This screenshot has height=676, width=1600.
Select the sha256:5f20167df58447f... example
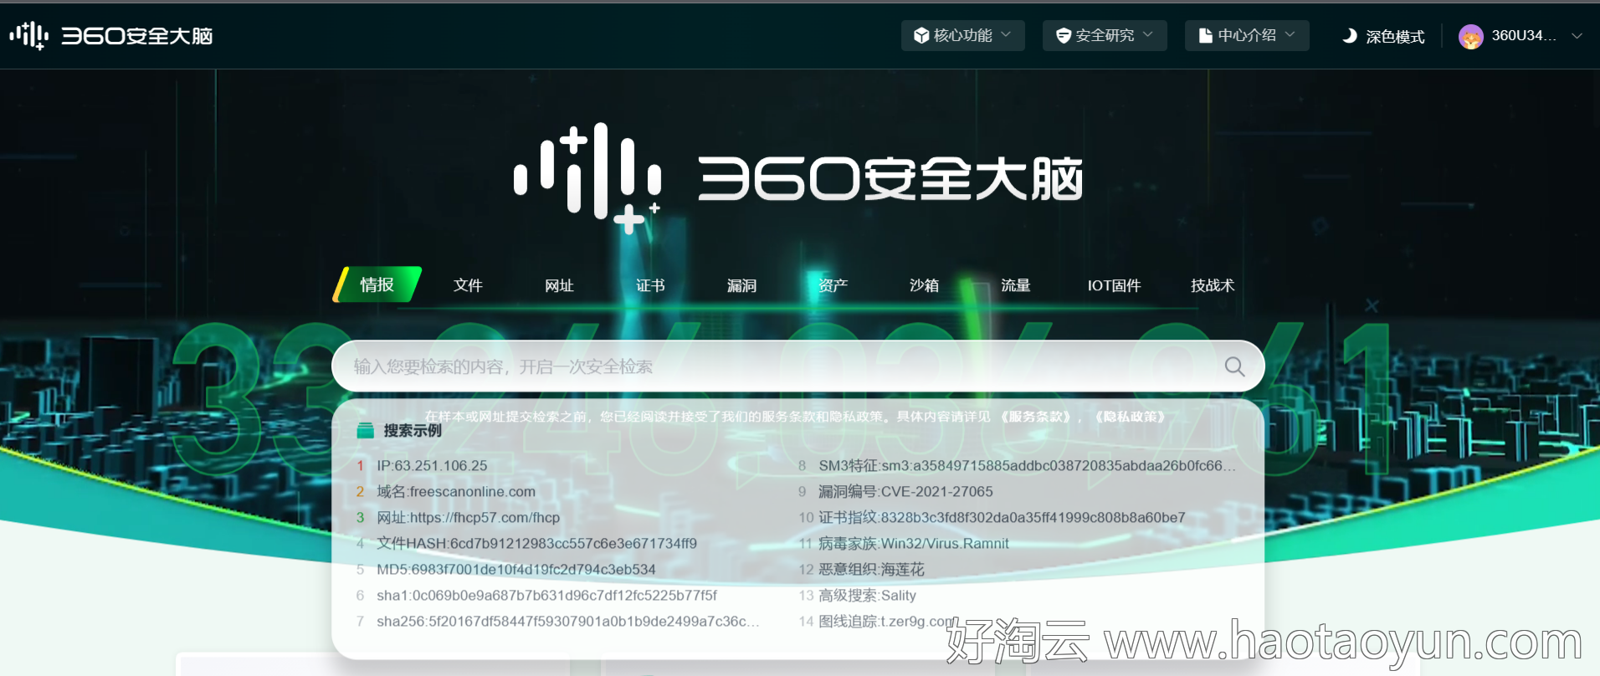pyautogui.click(x=567, y=621)
